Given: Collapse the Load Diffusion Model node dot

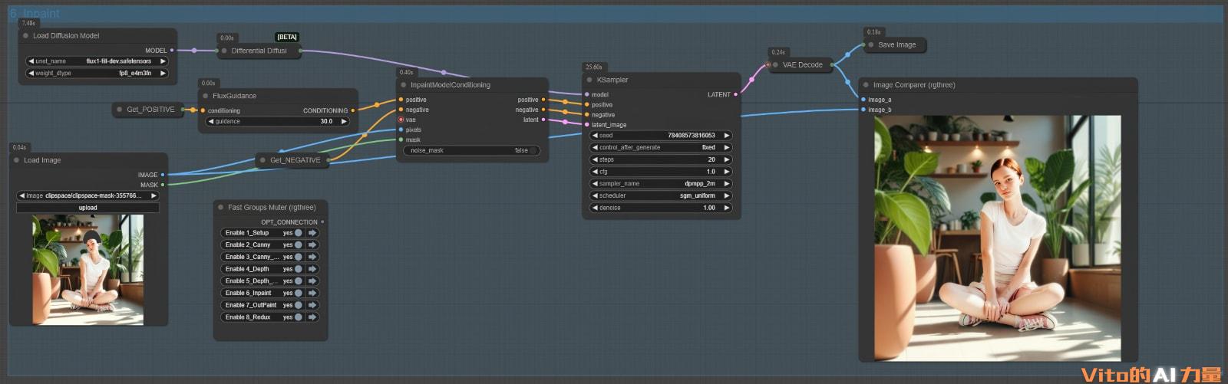Looking at the screenshot, I should (x=26, y=35).
